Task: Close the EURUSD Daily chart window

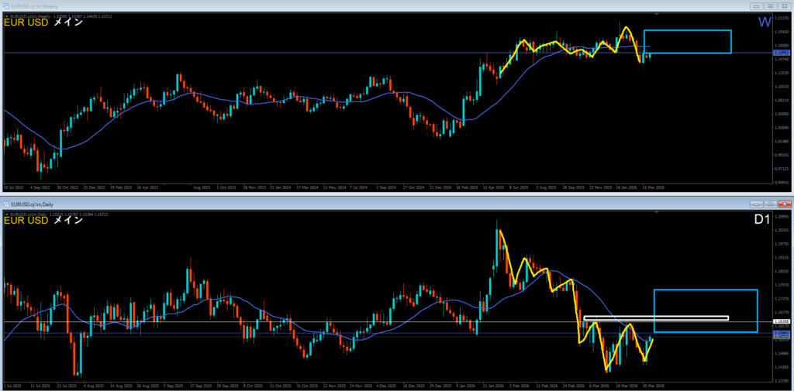Action: point(784,204)
